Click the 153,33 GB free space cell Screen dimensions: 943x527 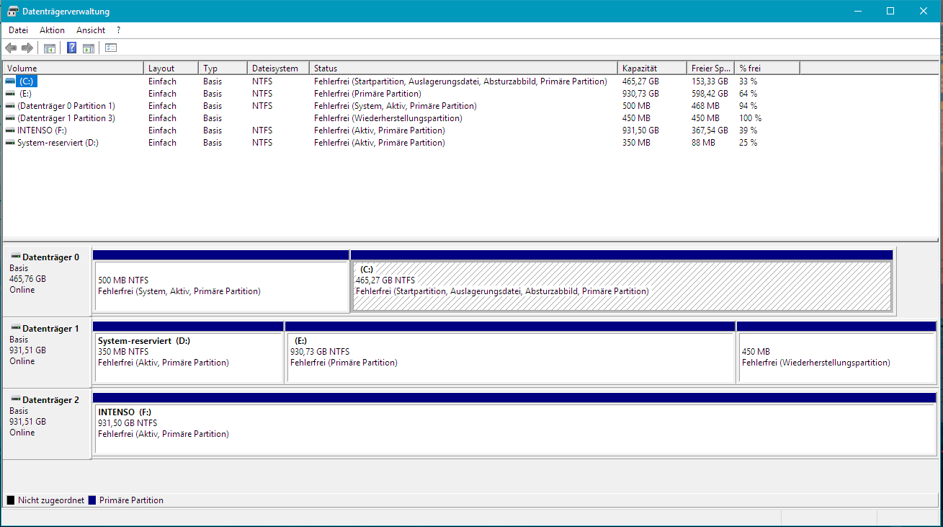pyautogui.click(x=710, y=81)
